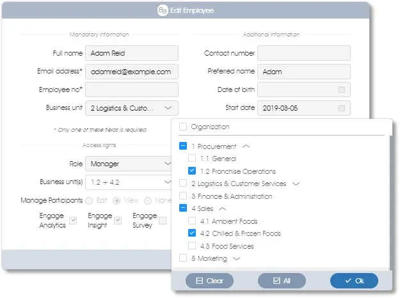Click the Full name field

[132, 53]
